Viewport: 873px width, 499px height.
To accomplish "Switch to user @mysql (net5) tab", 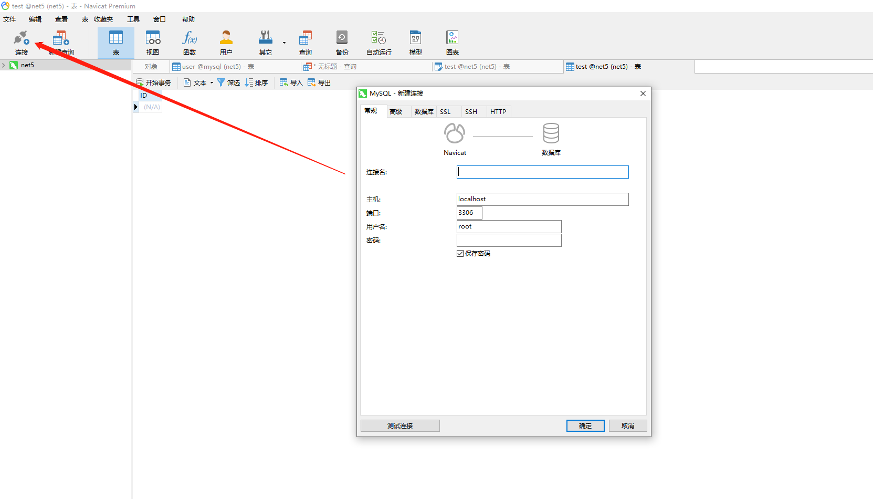I will coord(235,67).
